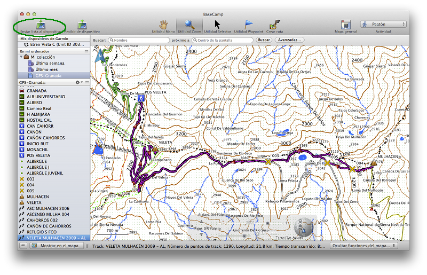Click the Enviar lista al dispositivo toolbar icon
The height and width of the screenshot is (275, 427).
[x=41, y=25]
